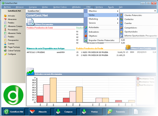Click the Albaranes Compra sidebar icon
The image size is (158, 116).
(x=5, y=26)
